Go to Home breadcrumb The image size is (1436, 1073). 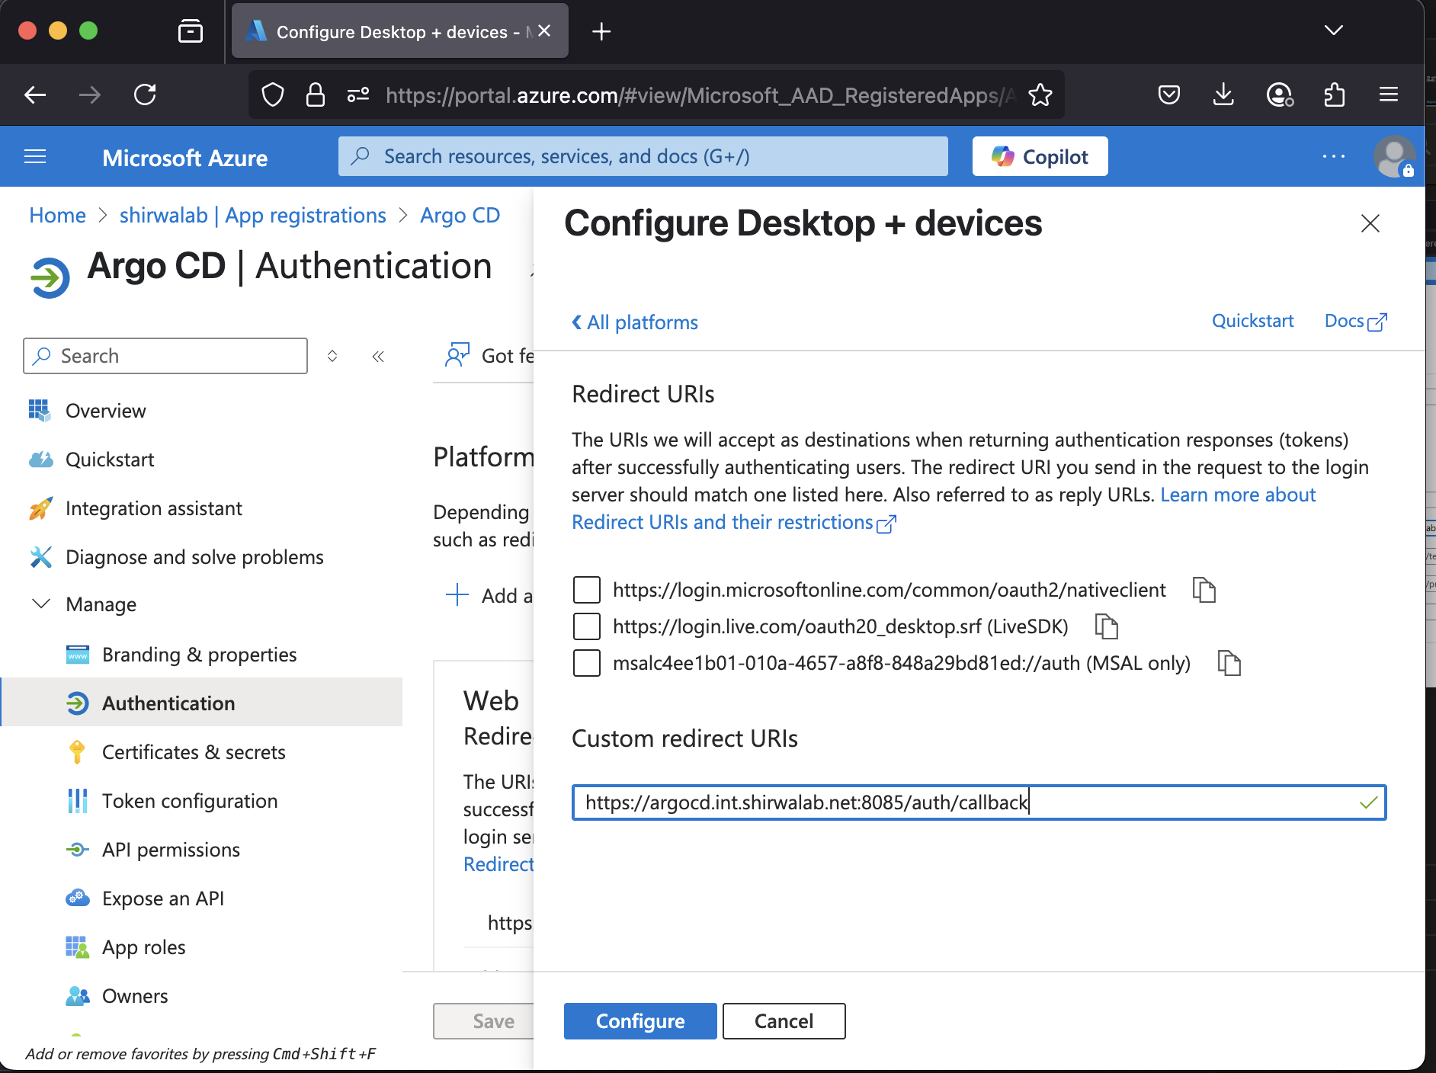pyautogui.click(x=57, y=216)
